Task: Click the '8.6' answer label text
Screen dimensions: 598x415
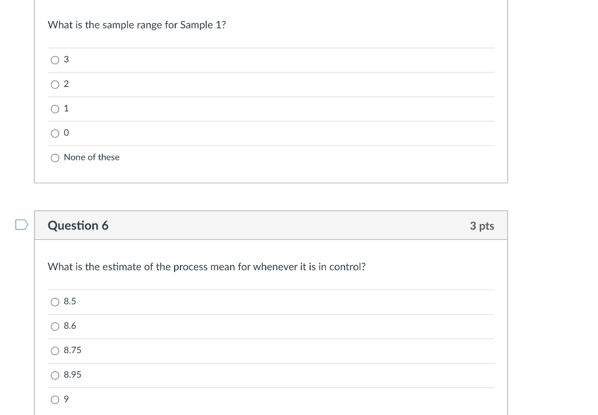Action: pyautogui.click(x=69, y=326)
